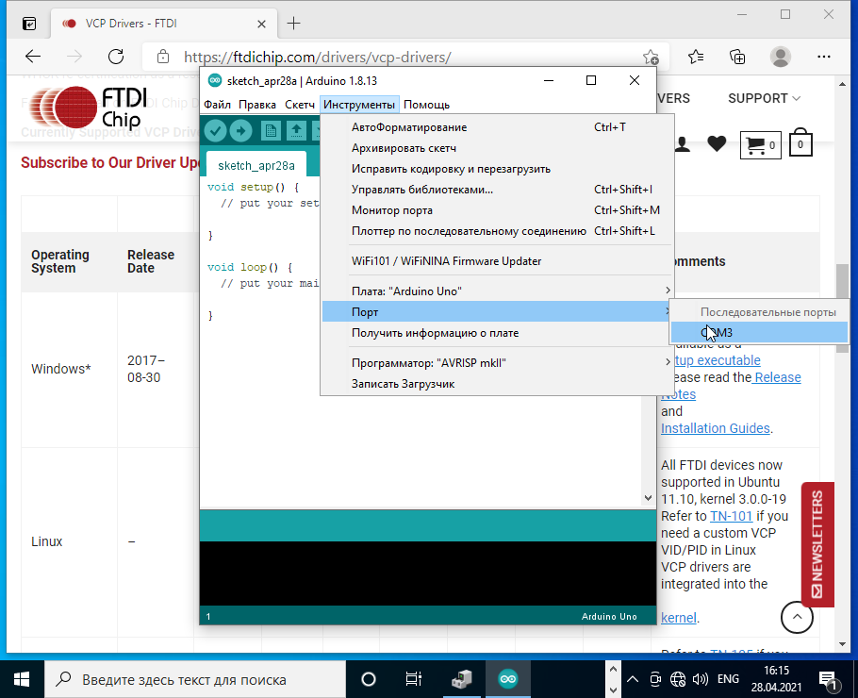
Task: Expand the Плата "Arduino Uno" submenu
Action: click(497, 291)
